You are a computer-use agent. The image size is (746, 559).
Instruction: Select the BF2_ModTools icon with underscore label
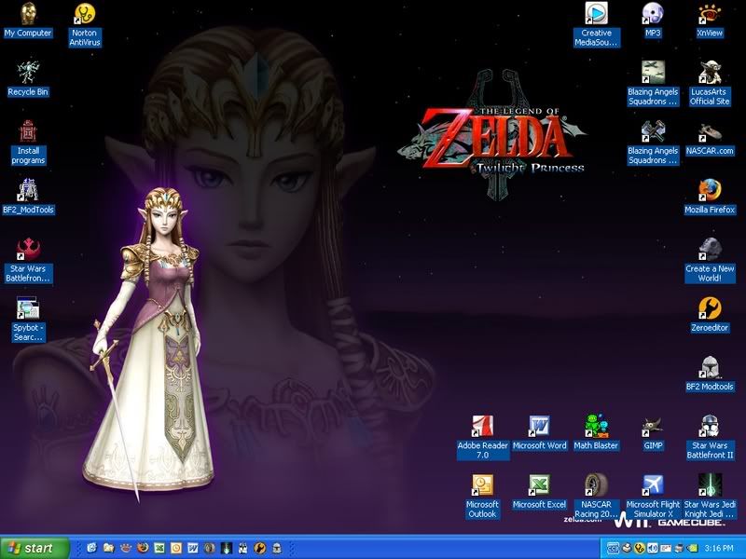[x=28, y=197]
